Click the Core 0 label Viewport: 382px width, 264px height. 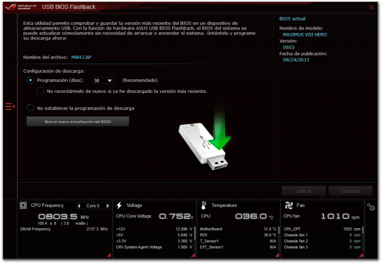(x=93, y=206)
